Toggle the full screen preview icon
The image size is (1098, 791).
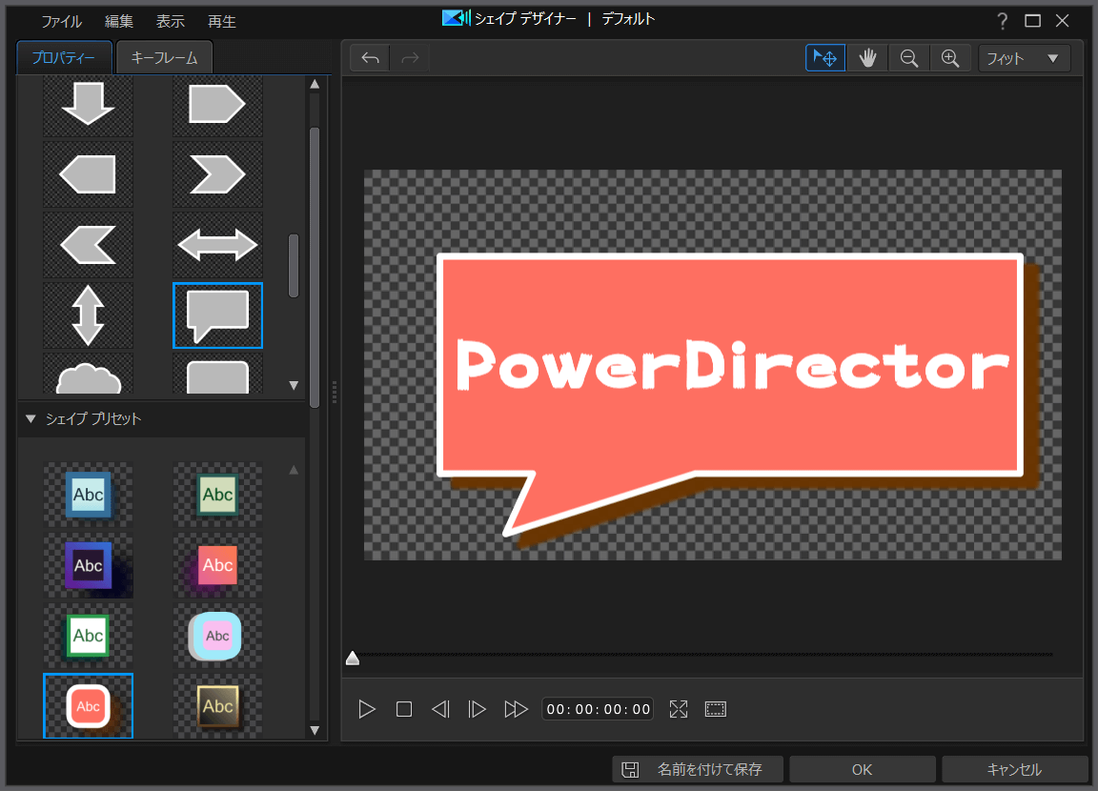click(x=679, y=709)
